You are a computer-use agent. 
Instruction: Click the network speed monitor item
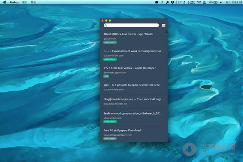click(191, 2)
